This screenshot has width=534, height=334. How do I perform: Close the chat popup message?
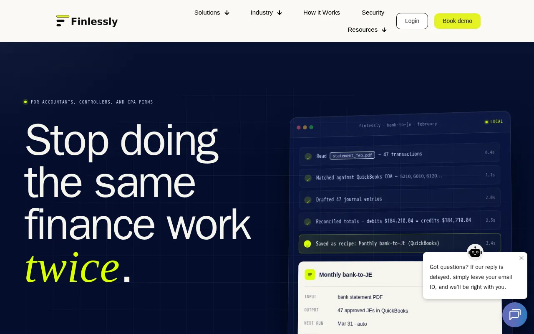[521, 258]
